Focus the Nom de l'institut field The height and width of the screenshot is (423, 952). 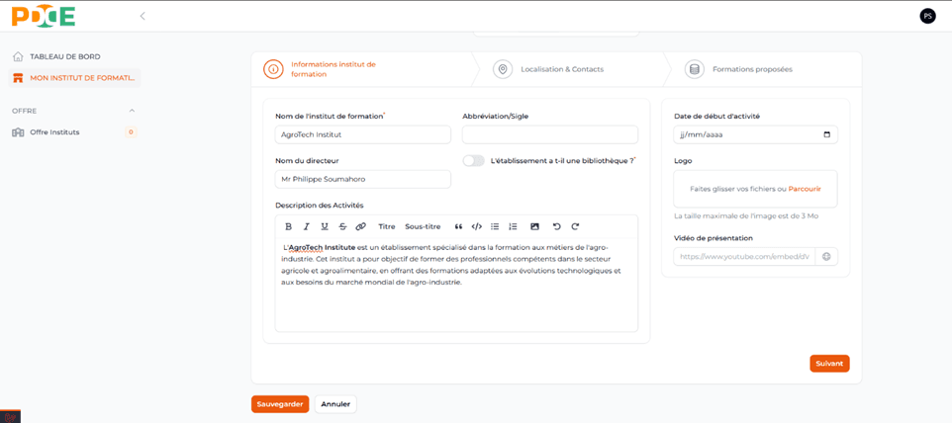[363, 134]
